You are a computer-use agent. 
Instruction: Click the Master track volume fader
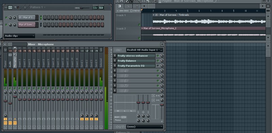5,101
